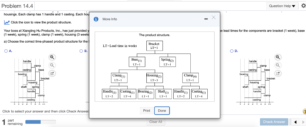The image size is (306, 127).
Task: Select answer option A
Action: (6, 51)
